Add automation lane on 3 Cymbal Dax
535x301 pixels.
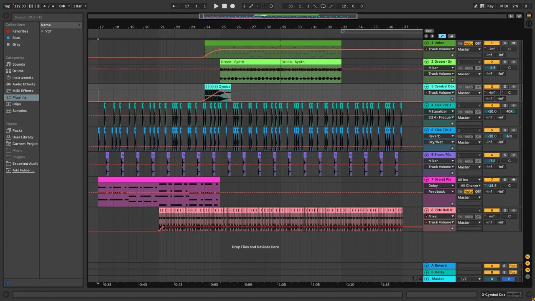pos(452,99)
